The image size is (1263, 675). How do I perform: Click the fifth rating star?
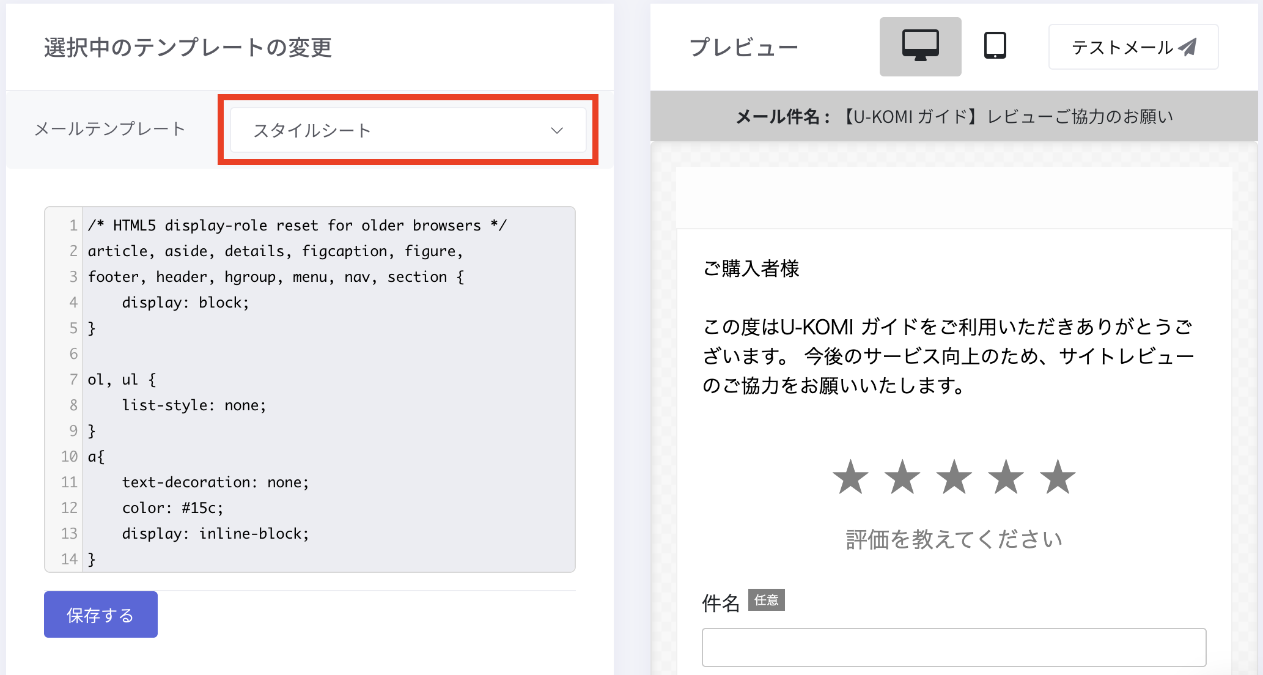tap(1058, 478)
